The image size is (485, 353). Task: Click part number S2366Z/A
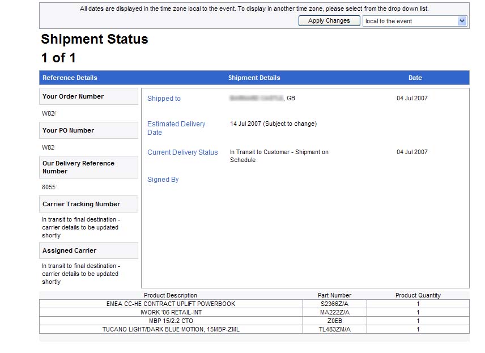click(335, 304)
